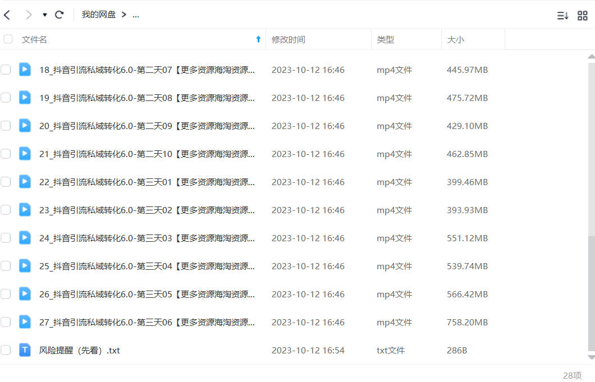Sort by 类型 column

coord(386,39)
